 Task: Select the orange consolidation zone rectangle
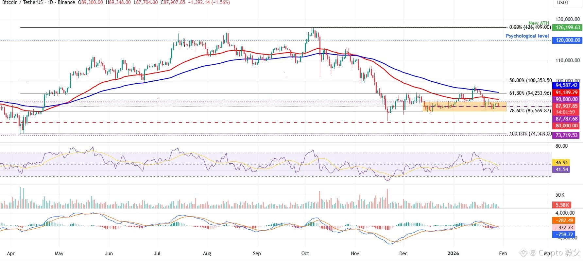(464, 106)
